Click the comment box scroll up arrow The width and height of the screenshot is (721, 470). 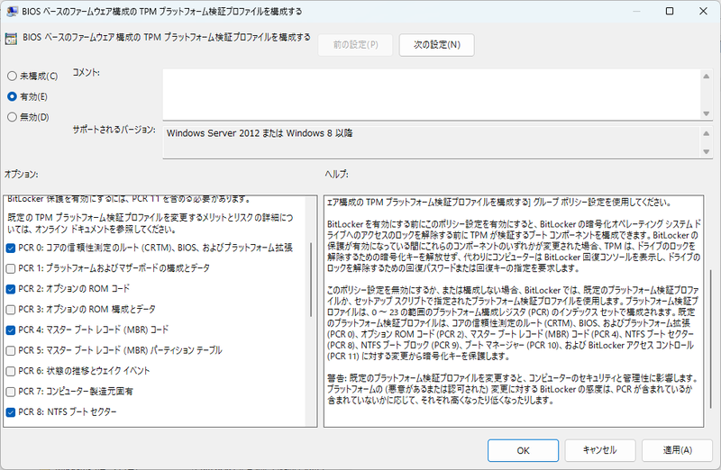click(x=707, y=76)
